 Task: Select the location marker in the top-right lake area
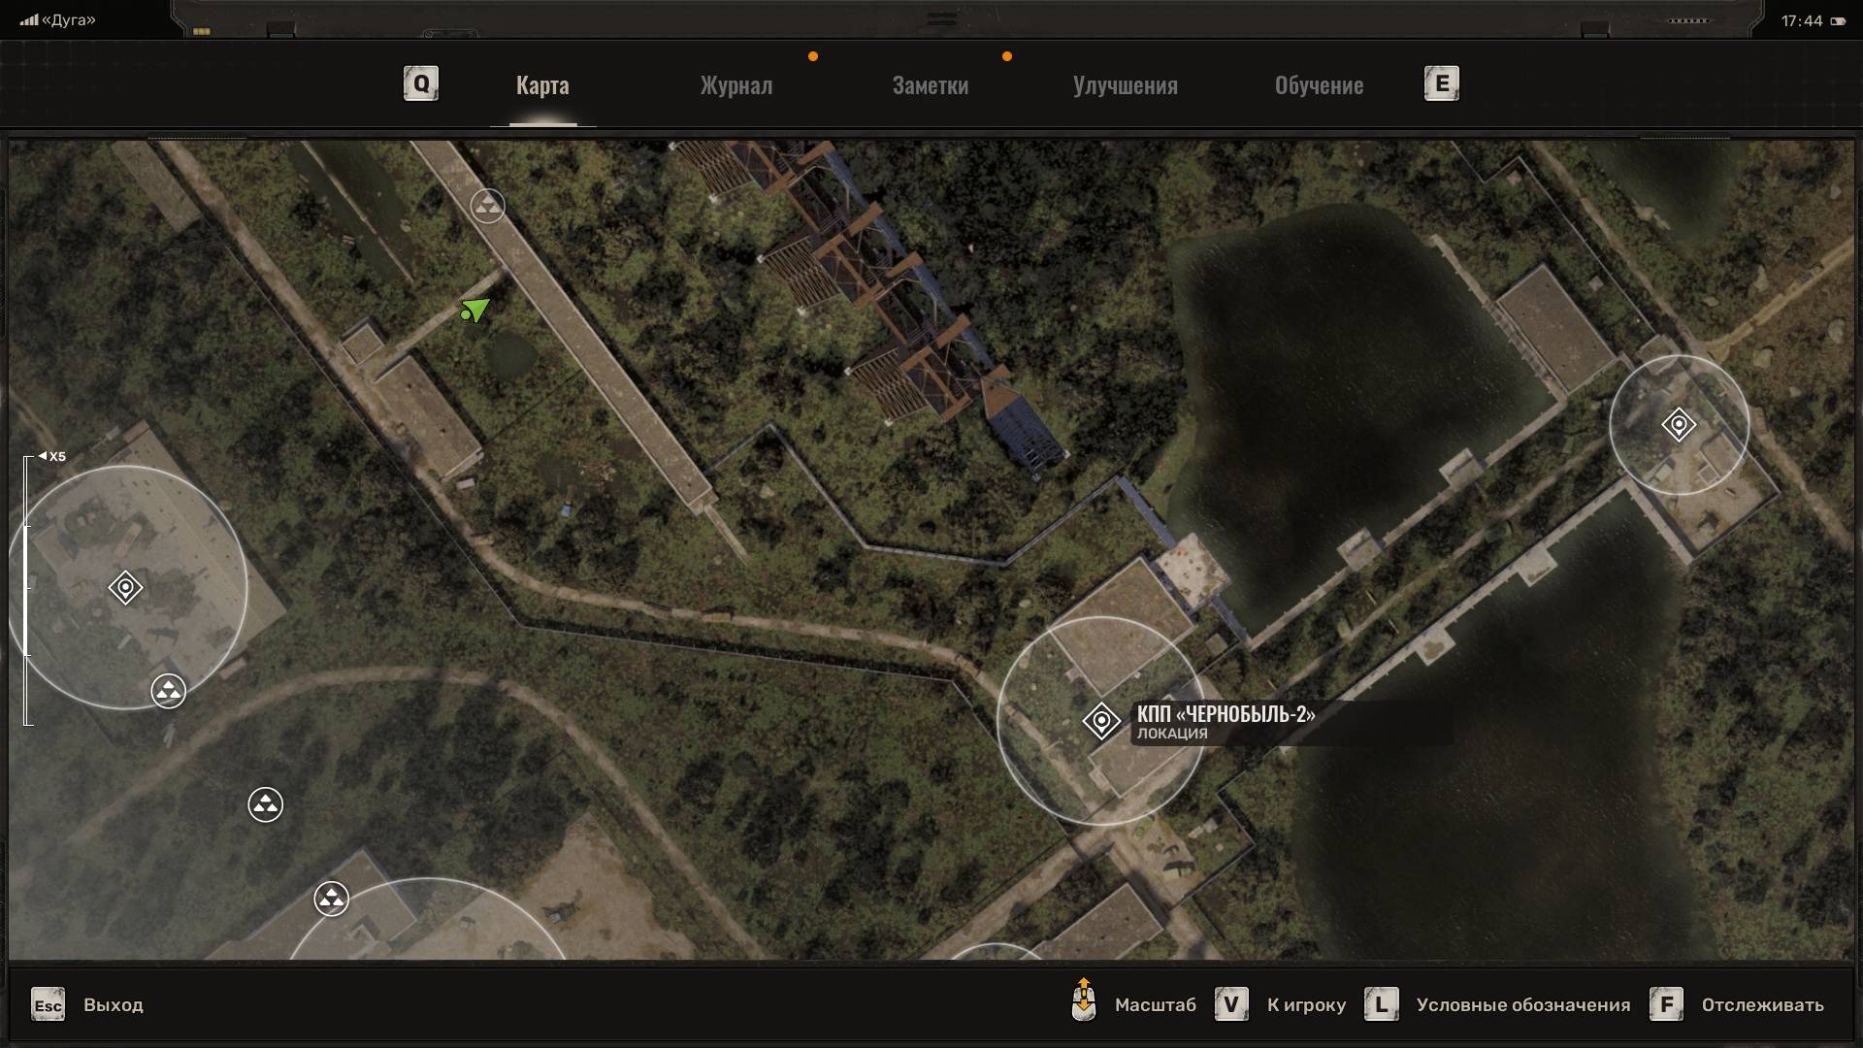[1678, 425]
